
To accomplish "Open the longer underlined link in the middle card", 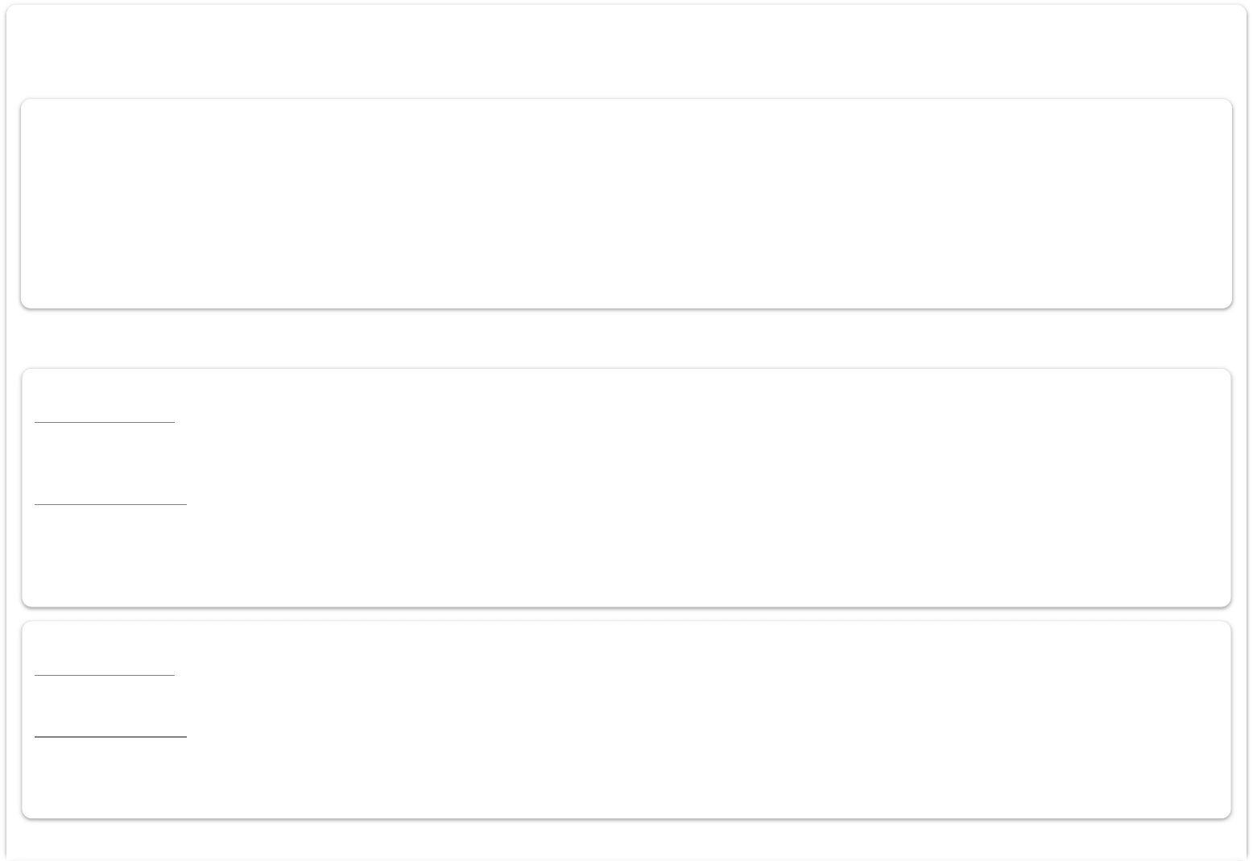I will (x=110, y=499).
